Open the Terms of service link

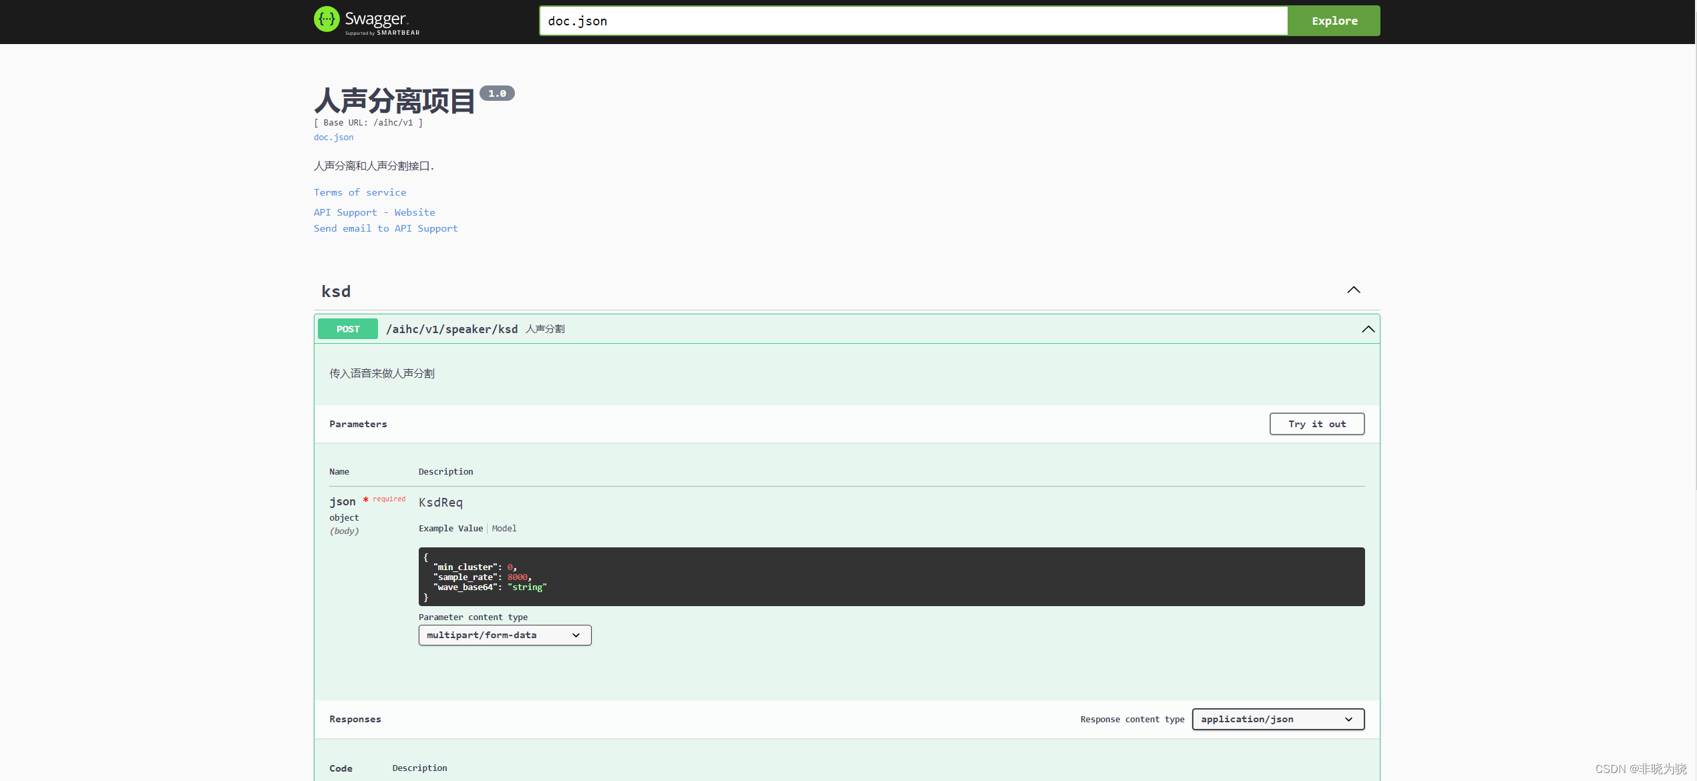click(360, 192)
